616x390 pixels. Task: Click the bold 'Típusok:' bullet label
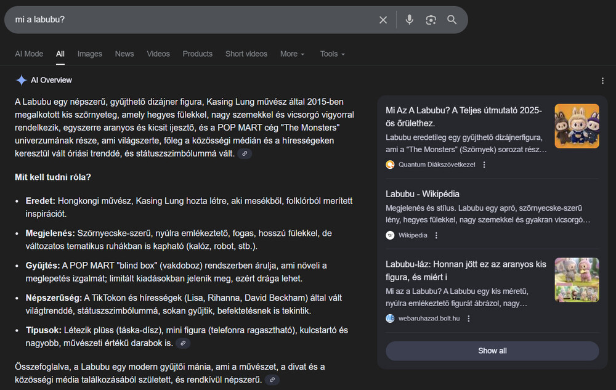[x=44, y=330]
